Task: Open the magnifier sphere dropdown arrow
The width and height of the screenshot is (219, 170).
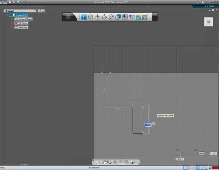Action: pyautogui.click(x=135, y=162)
